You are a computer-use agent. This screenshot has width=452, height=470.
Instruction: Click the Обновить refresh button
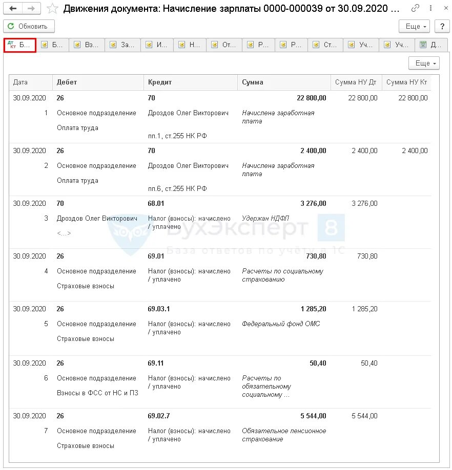[29, 27]
